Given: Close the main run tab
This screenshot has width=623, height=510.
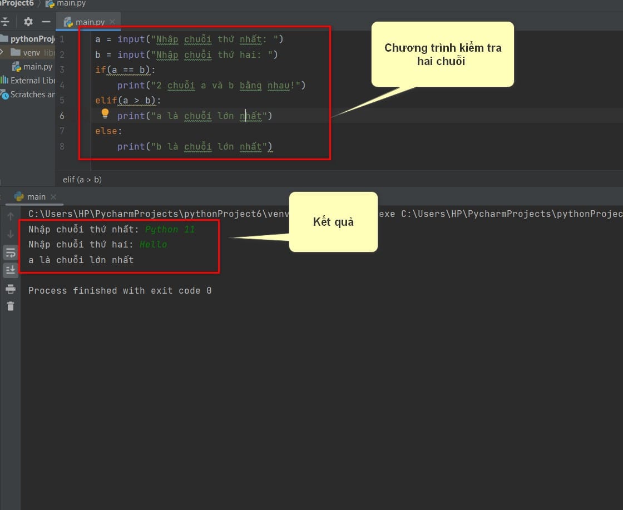Looking at the screenshot, I should (53, 197).
